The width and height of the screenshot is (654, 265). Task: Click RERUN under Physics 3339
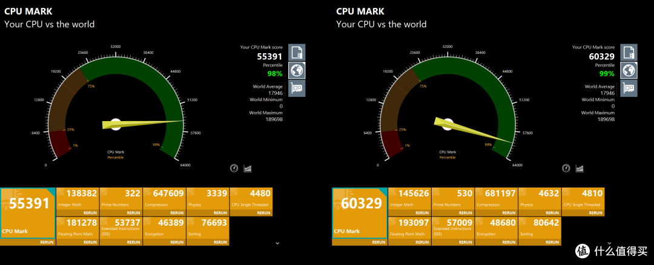220,213
